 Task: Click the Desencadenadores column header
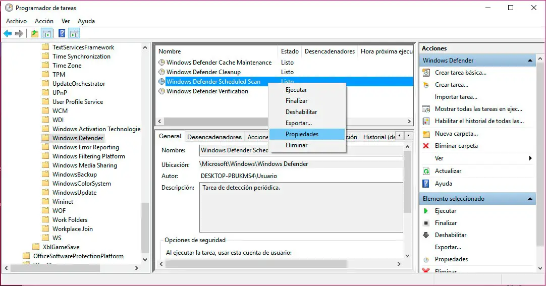[x=330, y=51]
